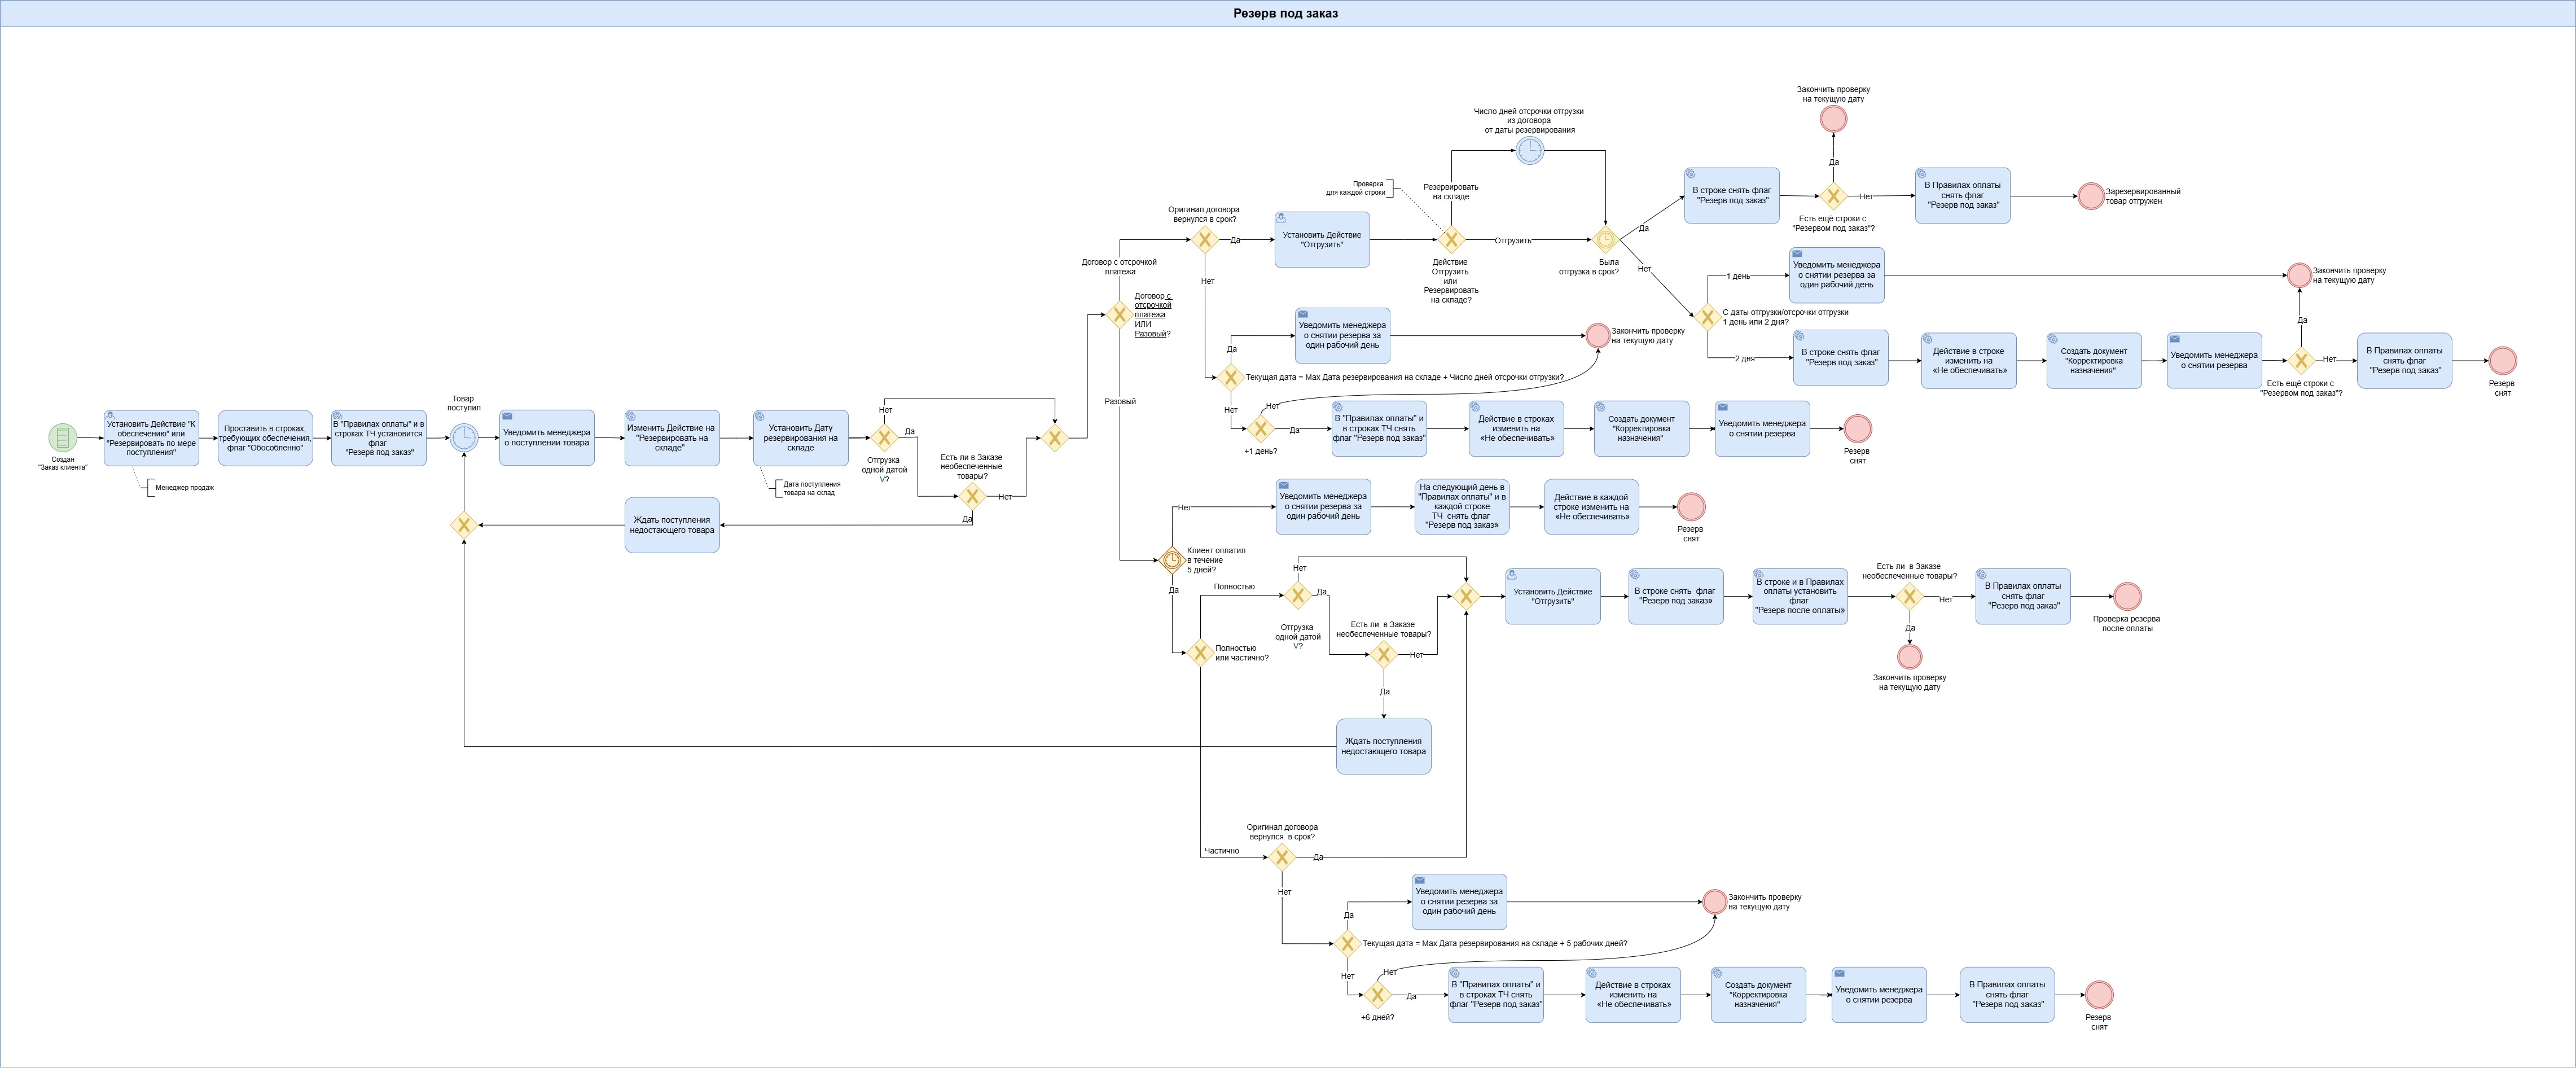
Task: Select task «Установить Действие "К обеспечению" или "Резервировать по мере поступления"»
Action: point(151,438)
